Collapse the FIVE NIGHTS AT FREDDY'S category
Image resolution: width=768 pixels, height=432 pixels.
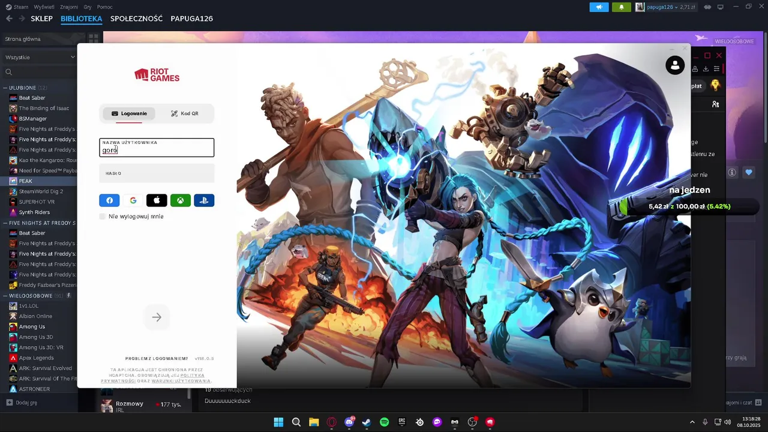[5, 223]
